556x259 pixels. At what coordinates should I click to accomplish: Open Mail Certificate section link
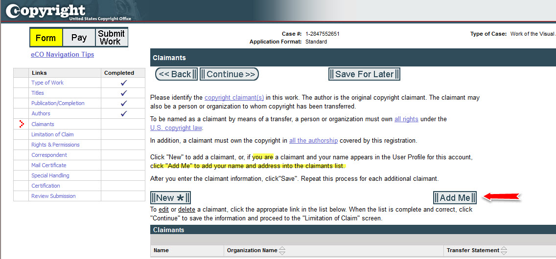pyautogui.click(x=48, y=165)
